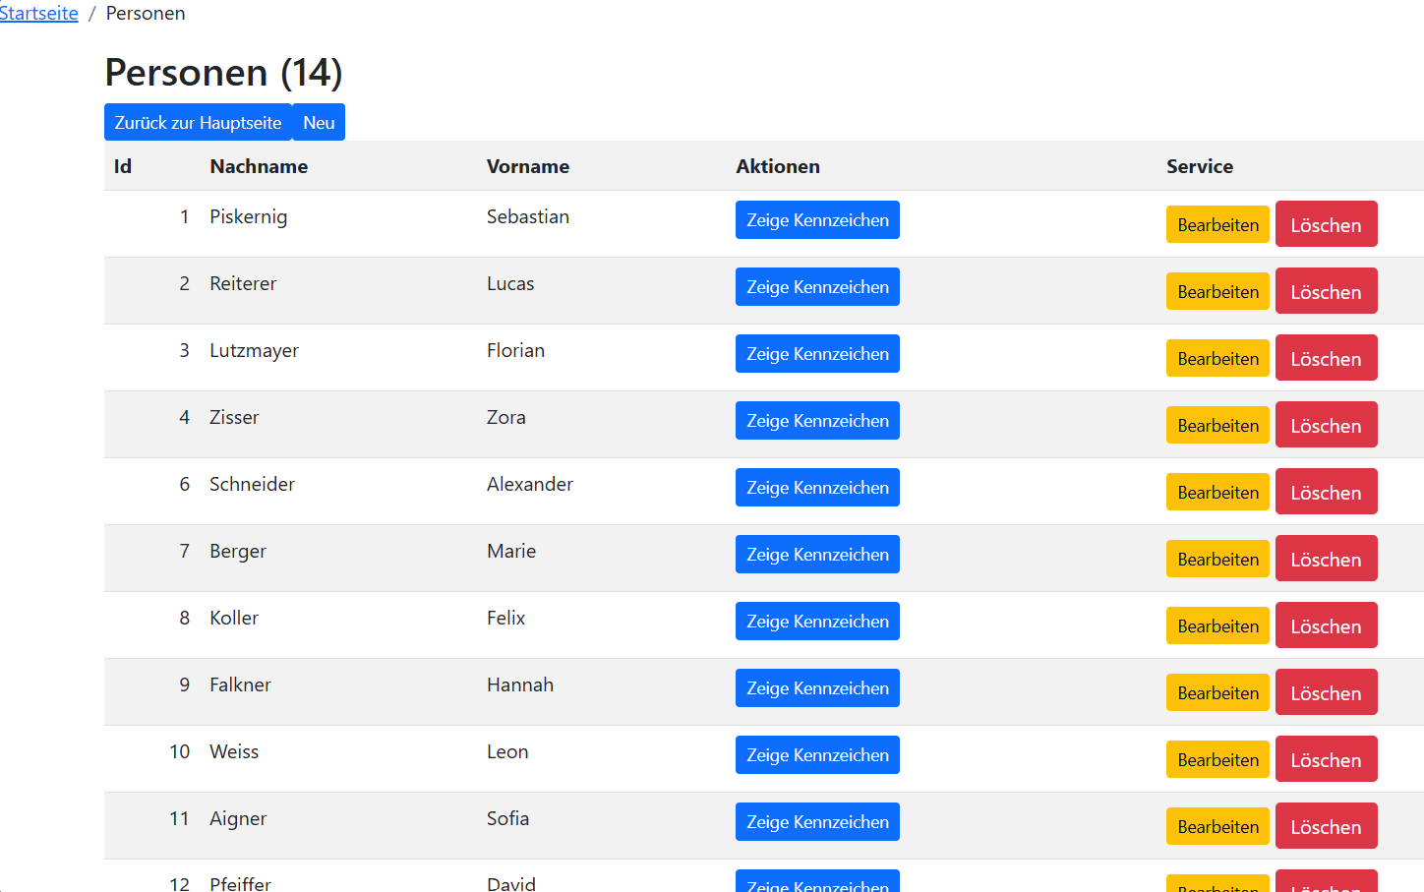
Task: Create a new person with Neu
Action: (x=319, y=123)
